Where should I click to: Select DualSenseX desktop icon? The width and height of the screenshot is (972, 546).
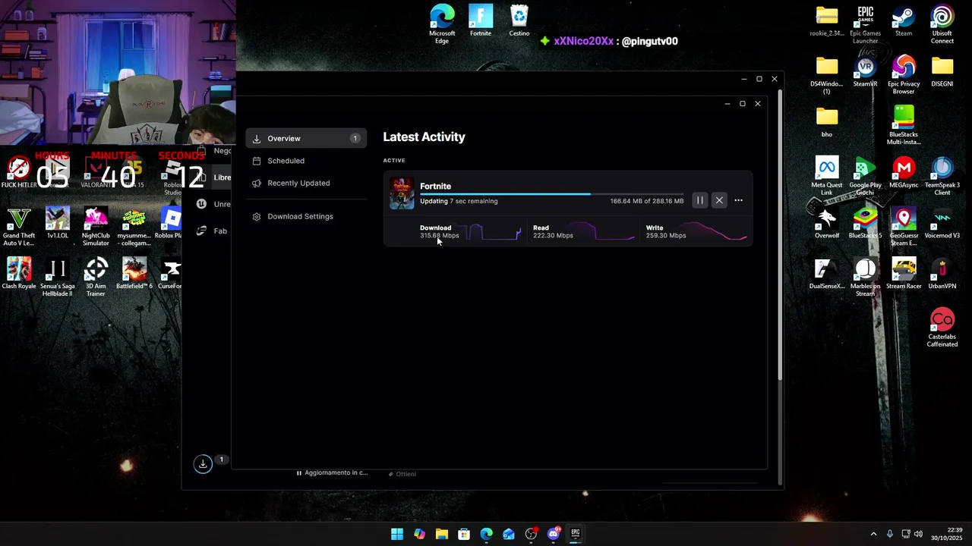point(827,274)
